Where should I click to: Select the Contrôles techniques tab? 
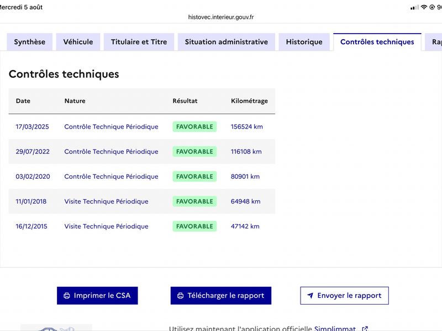pyautogui.click(x=377, y=42)
